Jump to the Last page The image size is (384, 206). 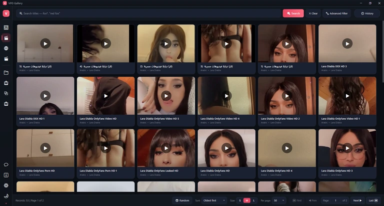tap(373, 201)
